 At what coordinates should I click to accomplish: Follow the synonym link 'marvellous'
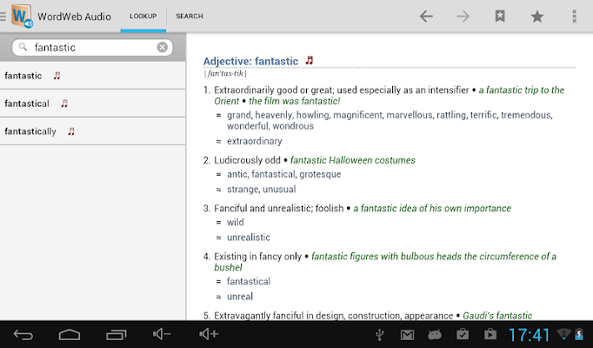410,115
